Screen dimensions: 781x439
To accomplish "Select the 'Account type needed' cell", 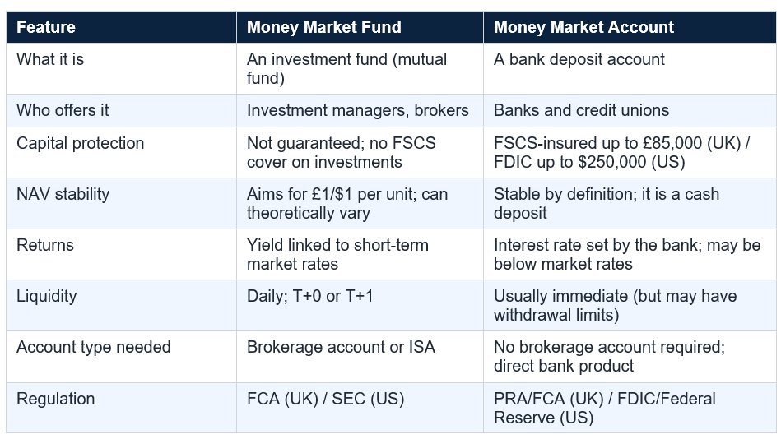I will (121, 356).
